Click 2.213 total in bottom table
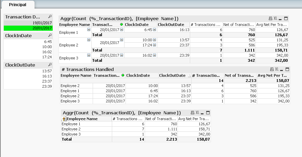This screenshot has height=157, width=302. [161, 139]
